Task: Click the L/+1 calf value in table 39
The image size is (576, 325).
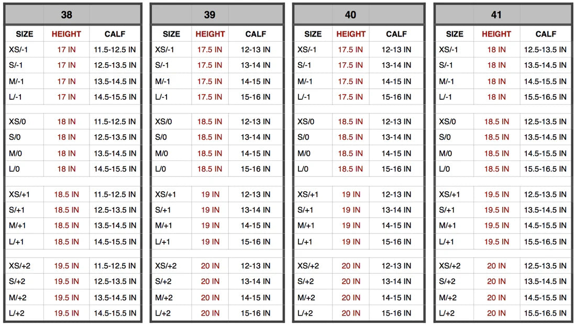Action: (x=256, y=242)
